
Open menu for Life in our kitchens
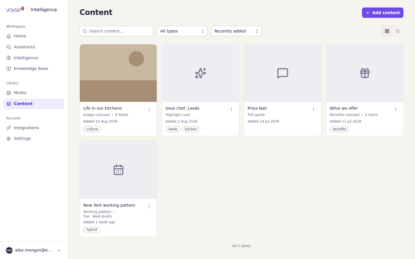click(x=149, y=109)
